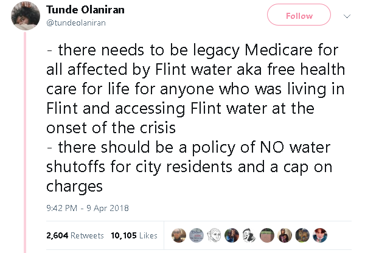Click the 9:42 PM - 9 Apr 2018 timestamp

pyautogui.click(x=88, y=208)
